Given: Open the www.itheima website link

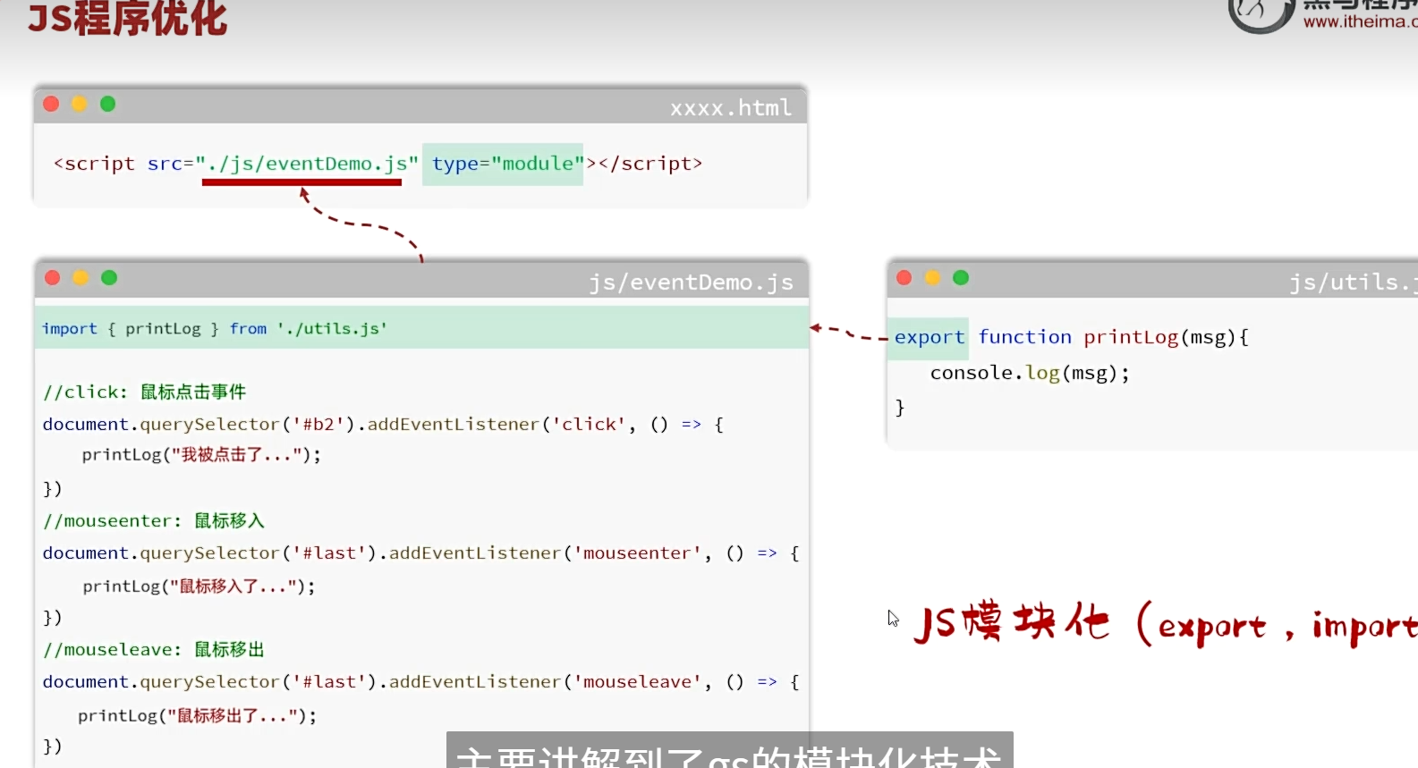Looking at the screenshot, I should tap(1360, 21).
